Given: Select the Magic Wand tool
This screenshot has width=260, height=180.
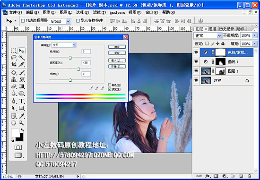Looking at the screenshot, I should tap(22, 58).
